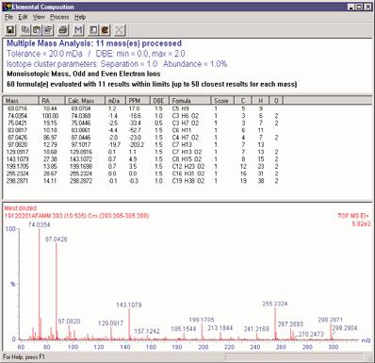Click the Multiple Mass Analysis heading text

94,43
